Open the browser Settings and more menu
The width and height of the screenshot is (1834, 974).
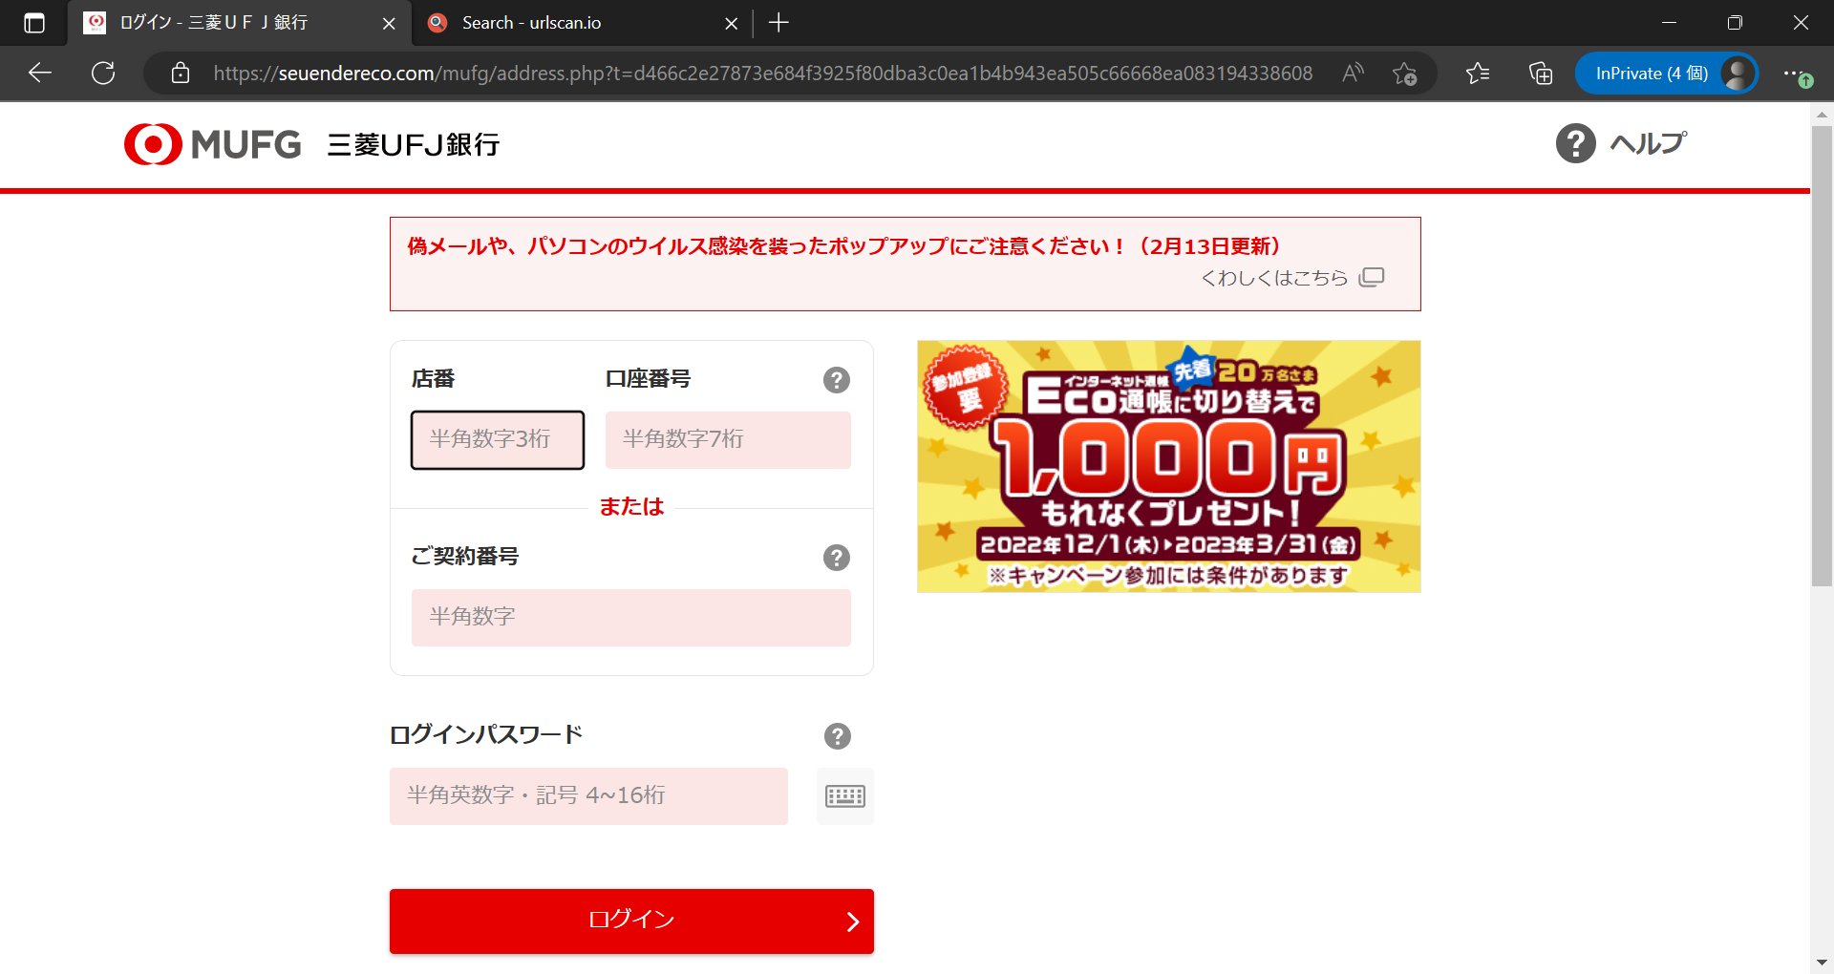click(x=1796, y=74)
